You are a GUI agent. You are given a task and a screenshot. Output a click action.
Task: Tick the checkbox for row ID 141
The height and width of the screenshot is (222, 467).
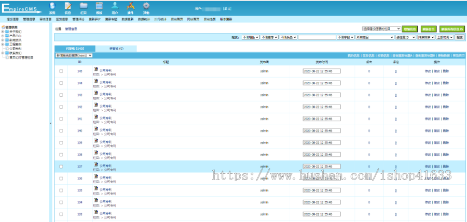pyautogui.click(x=61, y=119)
